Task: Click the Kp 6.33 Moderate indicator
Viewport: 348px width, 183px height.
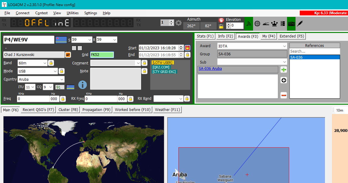Action: click(x=324, y=13)
